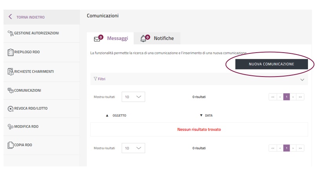Expand the Filtri panel chevron
The width and height of the screenshot is (319, 179).
pyautogui.click(x=302, y=80)
